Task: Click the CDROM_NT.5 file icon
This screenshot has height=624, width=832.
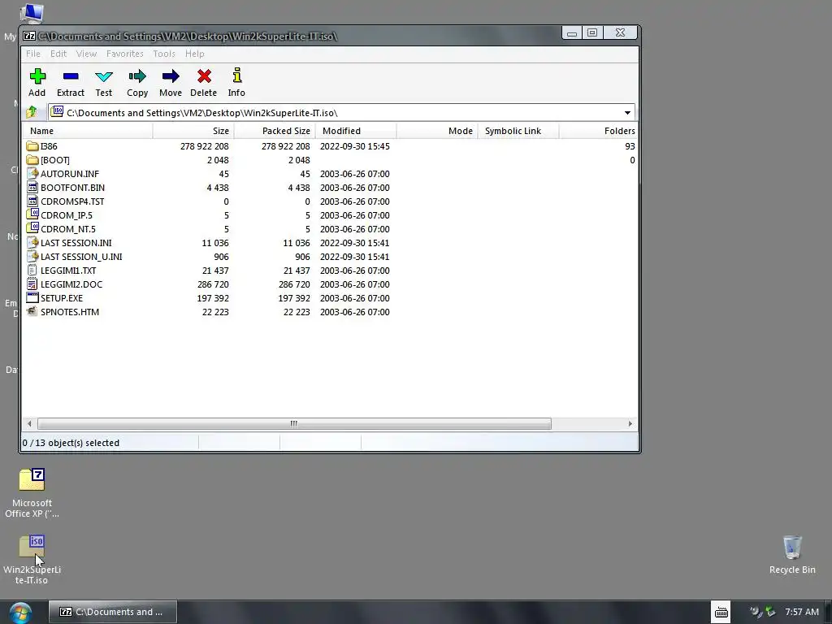Action: click(x=32, y=227)
